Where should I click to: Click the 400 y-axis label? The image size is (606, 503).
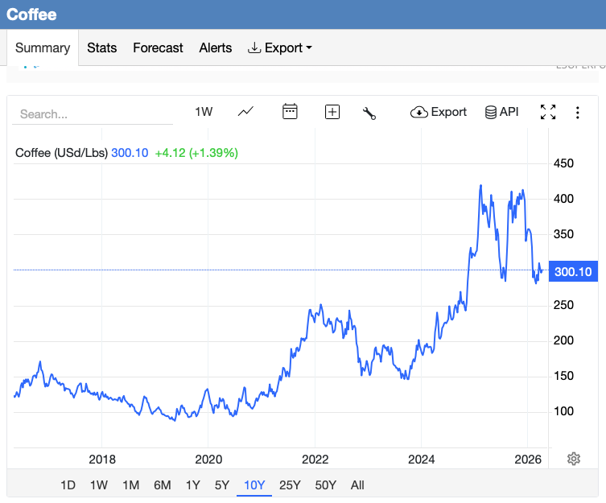point(563,199)
